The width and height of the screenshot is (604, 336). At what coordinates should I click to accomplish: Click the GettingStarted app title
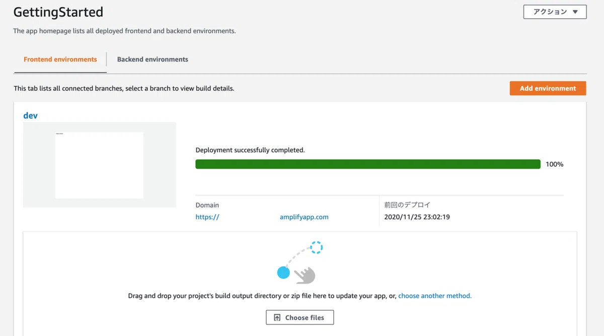click(x=58, y=12)
